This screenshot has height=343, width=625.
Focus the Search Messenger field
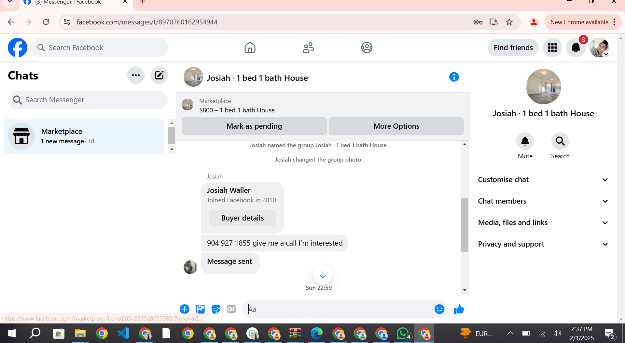coord(88,100)
